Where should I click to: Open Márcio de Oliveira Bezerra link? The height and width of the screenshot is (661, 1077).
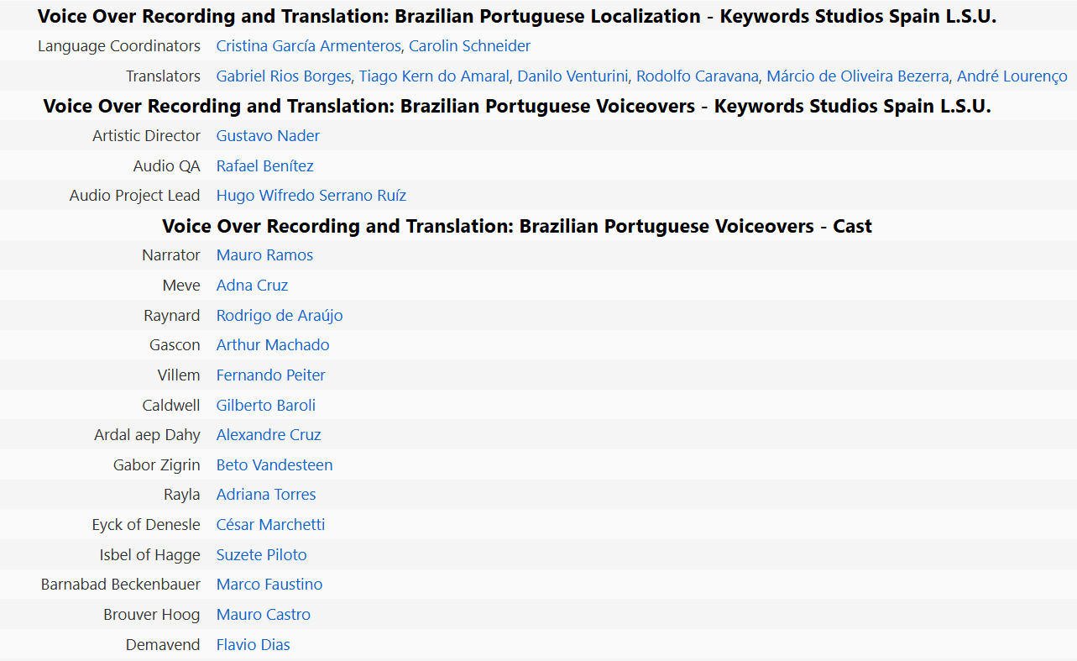click(x=858, y=76)
